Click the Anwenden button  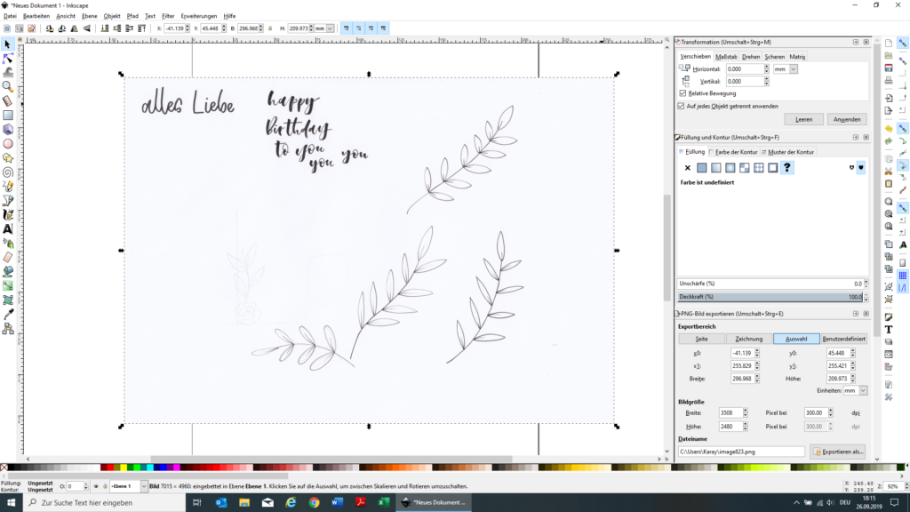[847, 119]
